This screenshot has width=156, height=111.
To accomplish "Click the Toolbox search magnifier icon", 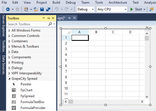I will pyautogui.click(x=50, y=24).
